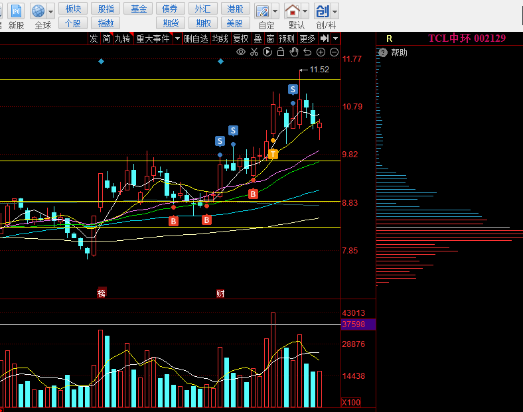Screen dimensions: 523x412
Task: Open the 期权 options button
Action: point(203,23)
